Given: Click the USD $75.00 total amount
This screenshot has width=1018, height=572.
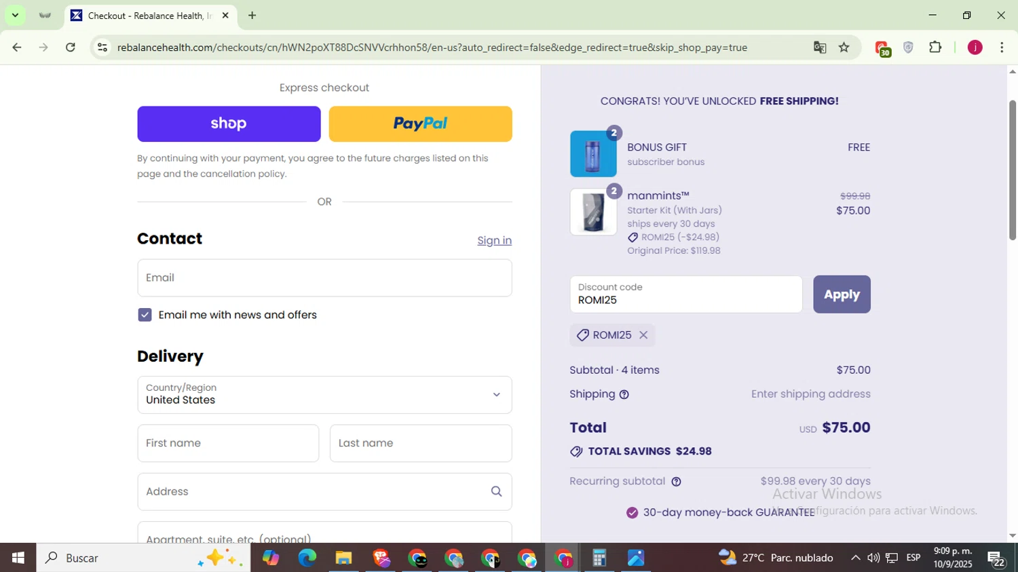Looking at the screenshot, I should tap(835, 427).
